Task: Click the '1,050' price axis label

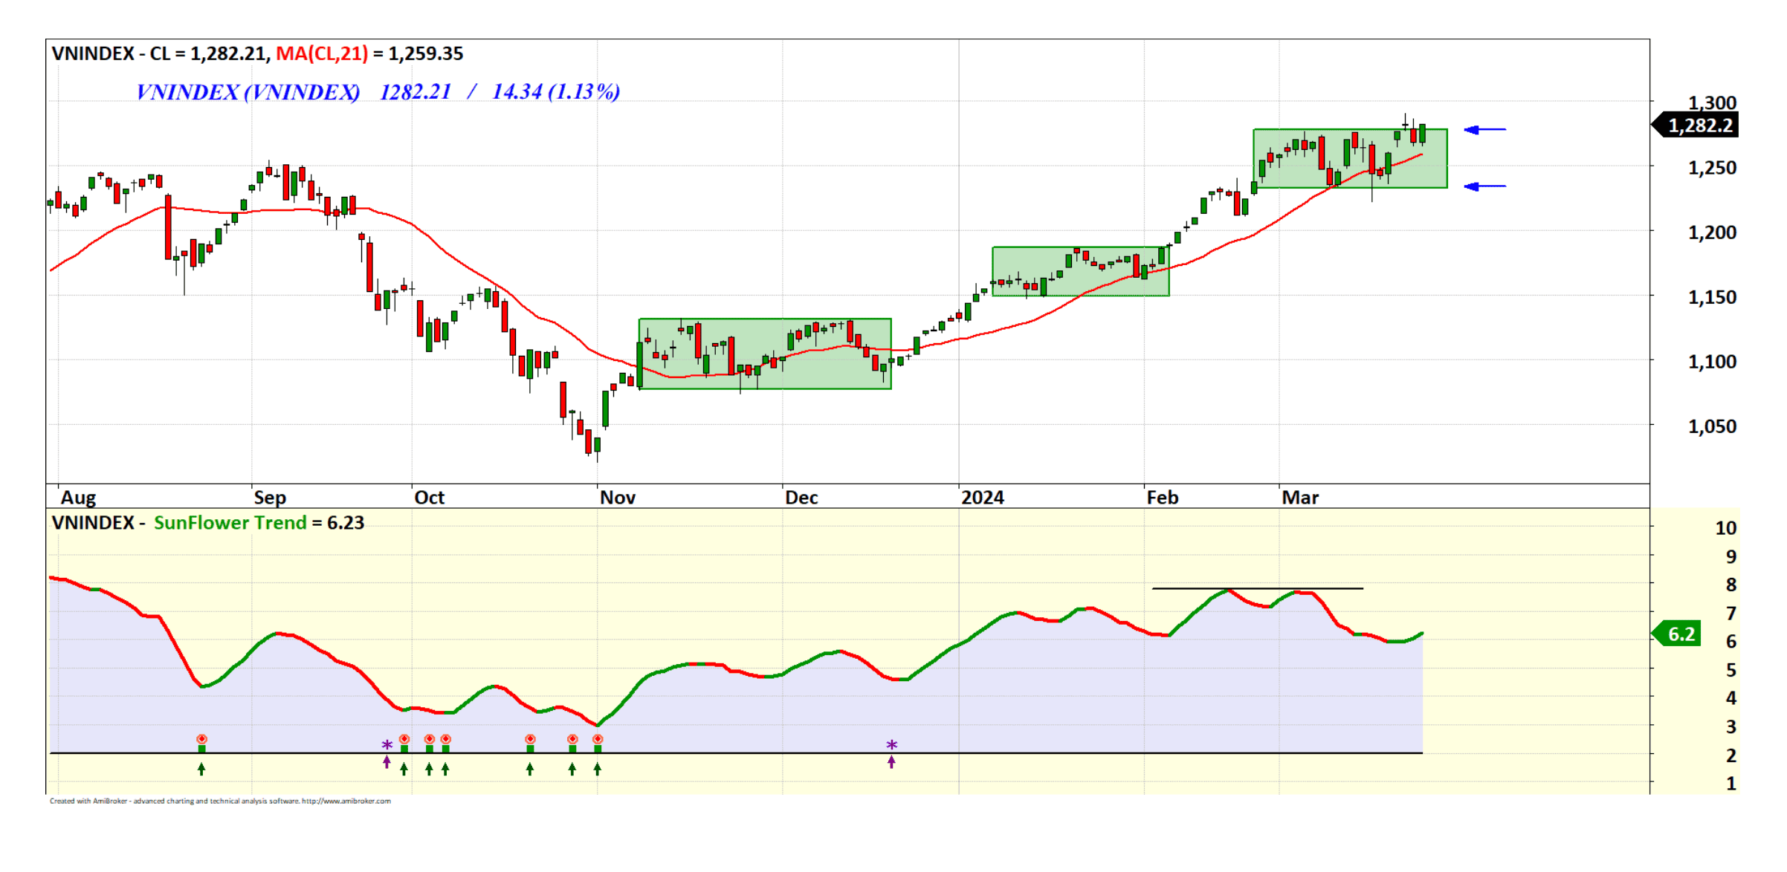Action: click(1712, 426)
